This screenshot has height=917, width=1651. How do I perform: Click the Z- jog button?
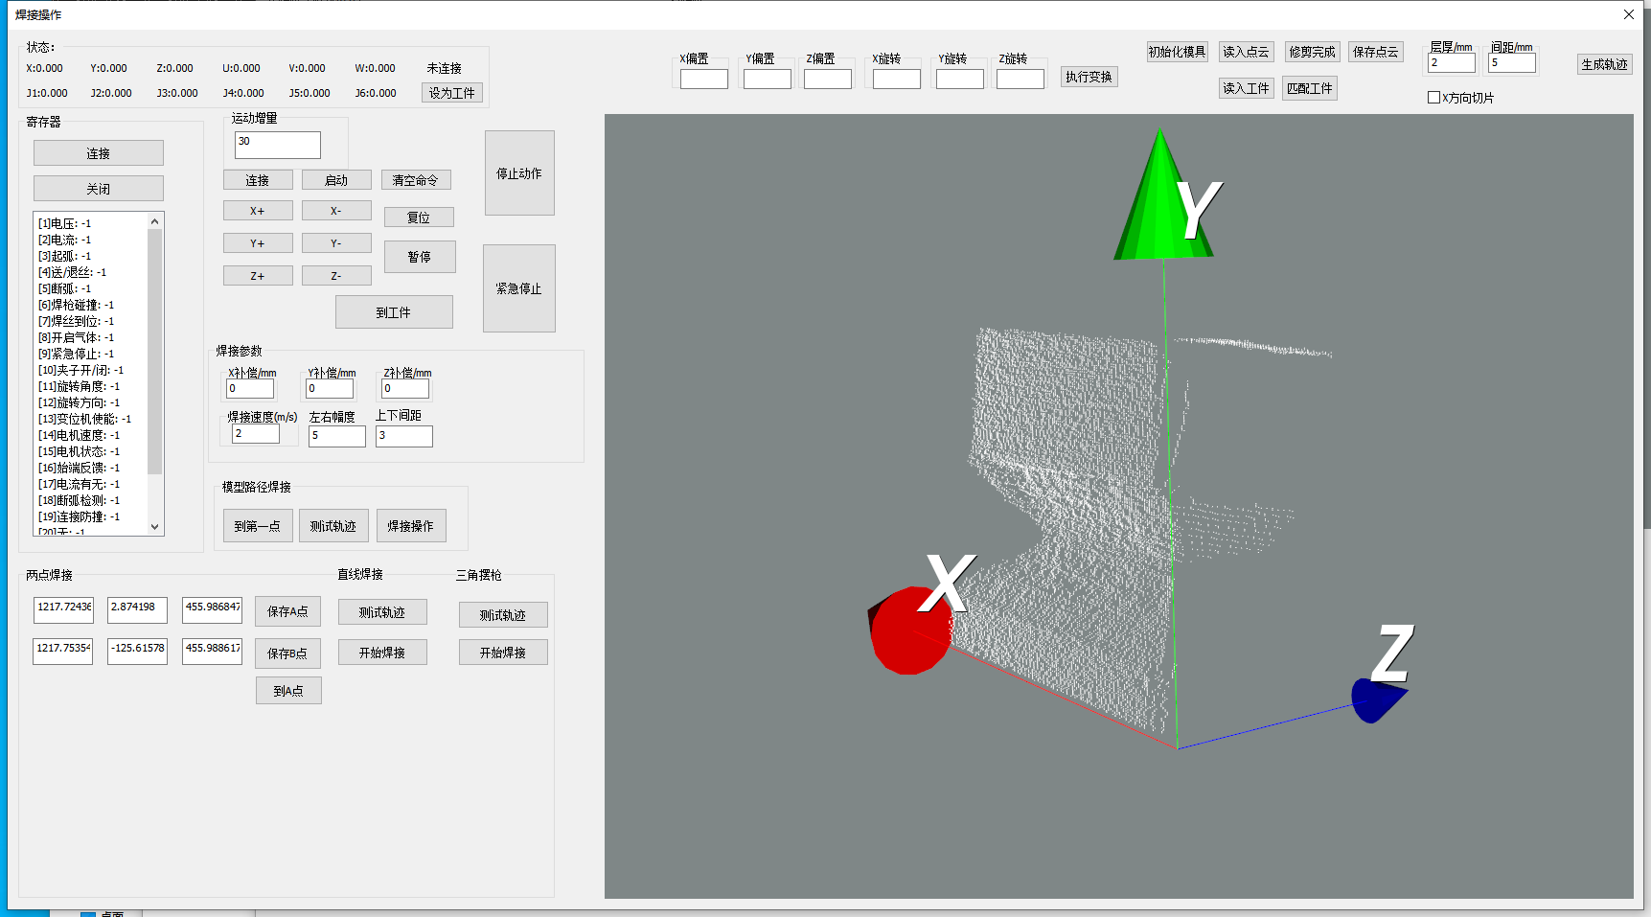pos(336,276)
